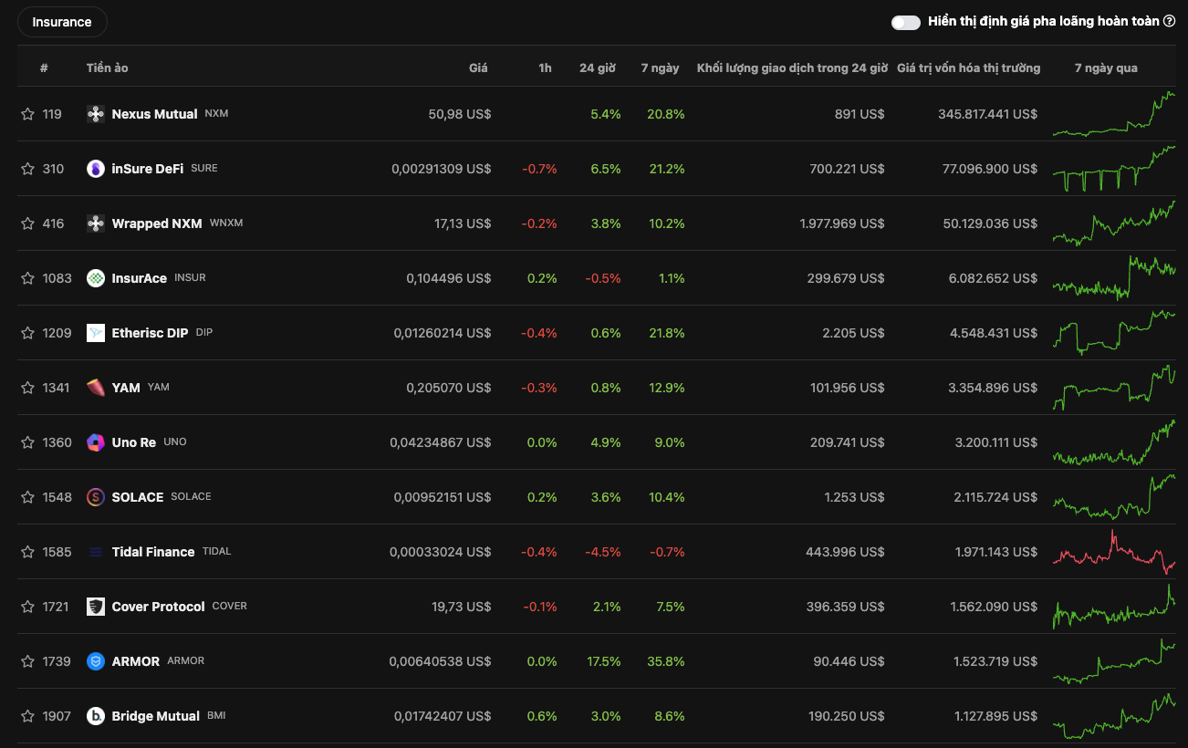Viewport: 1188px width, 748px height.
Task: Click the Tidal Finance 24h change '-4.5%'
Action: (x=603, y=552)
